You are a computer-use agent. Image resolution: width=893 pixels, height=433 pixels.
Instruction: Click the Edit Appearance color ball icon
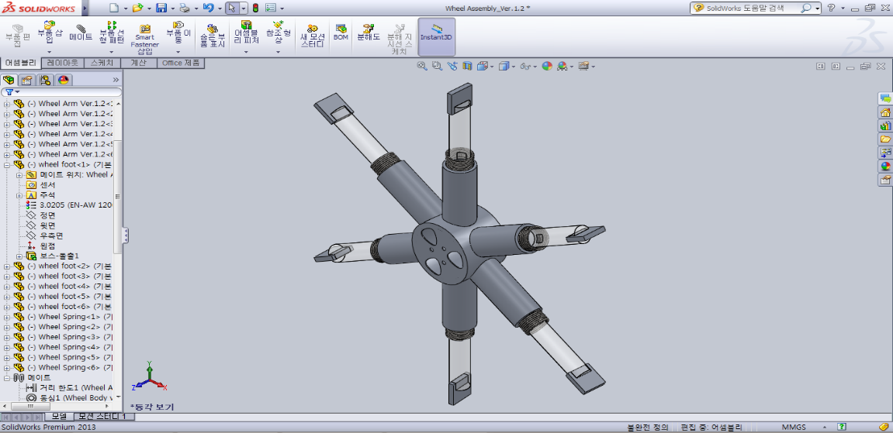click(547, 67)
